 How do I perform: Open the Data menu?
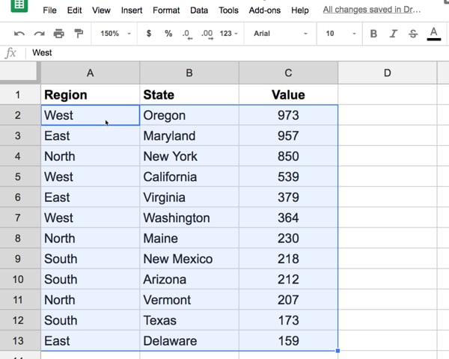click(199, 10)
